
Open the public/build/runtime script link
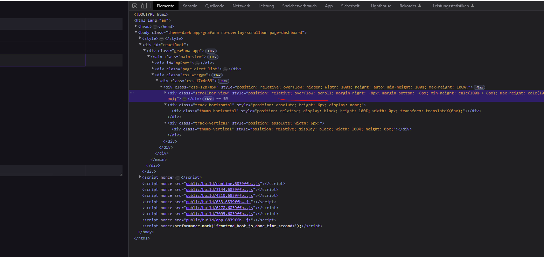point(223,184)
